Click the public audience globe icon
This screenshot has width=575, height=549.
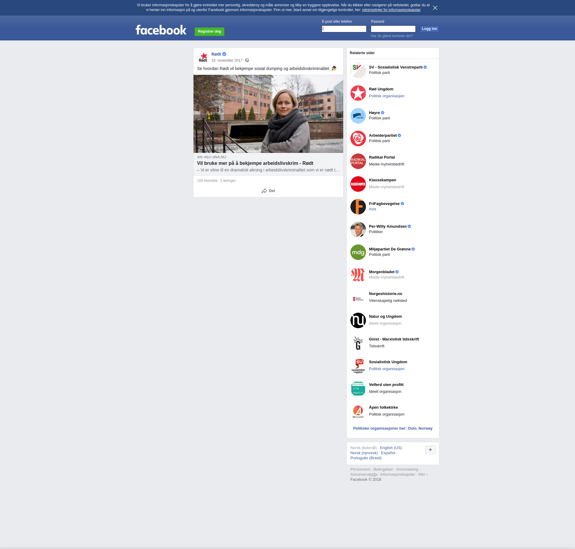click(x=247, y=60)
